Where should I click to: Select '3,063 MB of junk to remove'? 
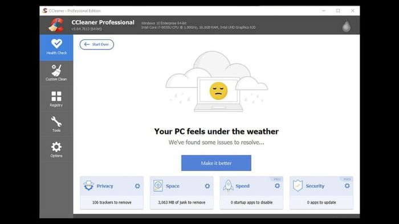click(181, 202)
